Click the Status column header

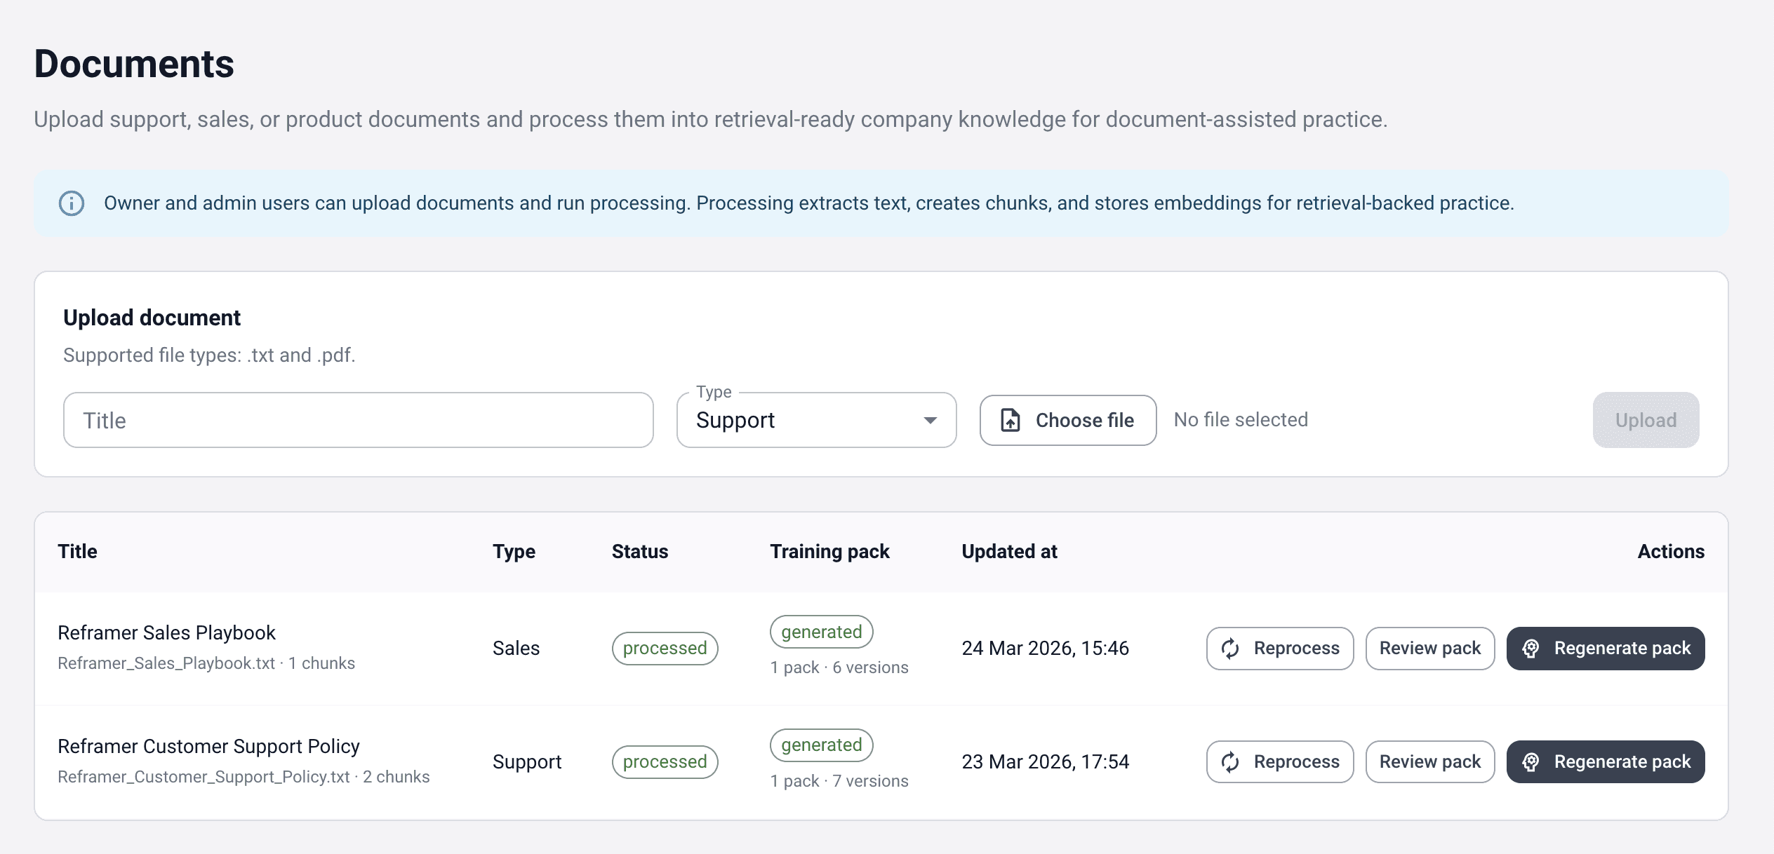[x=639, y=552]
